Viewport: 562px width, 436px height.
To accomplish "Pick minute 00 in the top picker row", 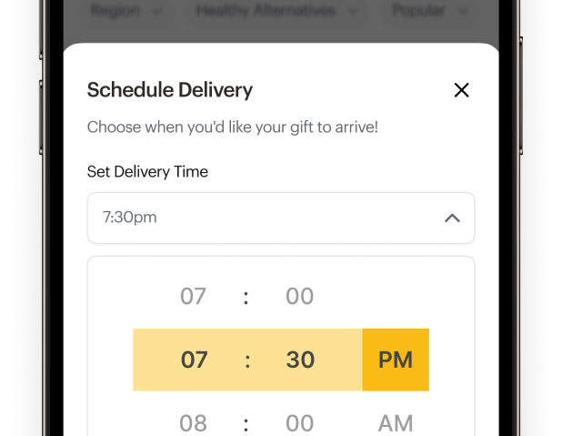I will pos(299,296).
